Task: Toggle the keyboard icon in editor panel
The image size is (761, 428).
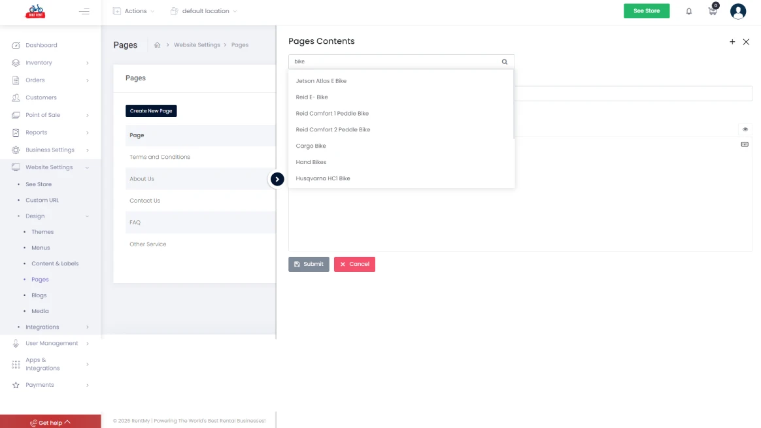Action: [x=745, y=144]
